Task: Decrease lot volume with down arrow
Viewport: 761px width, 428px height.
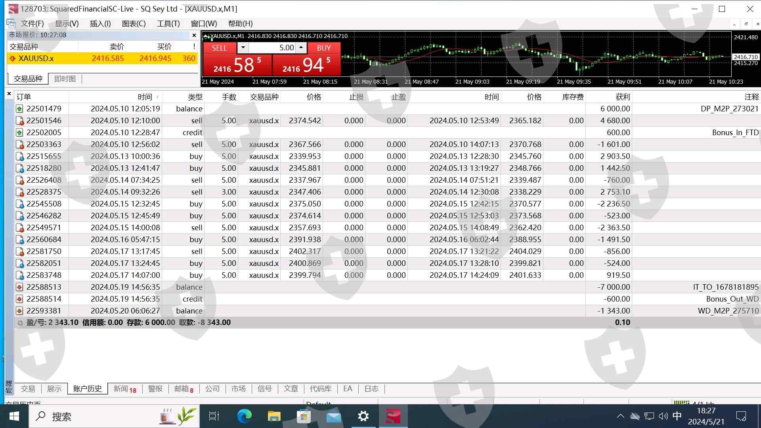Action: pos(243,48)
